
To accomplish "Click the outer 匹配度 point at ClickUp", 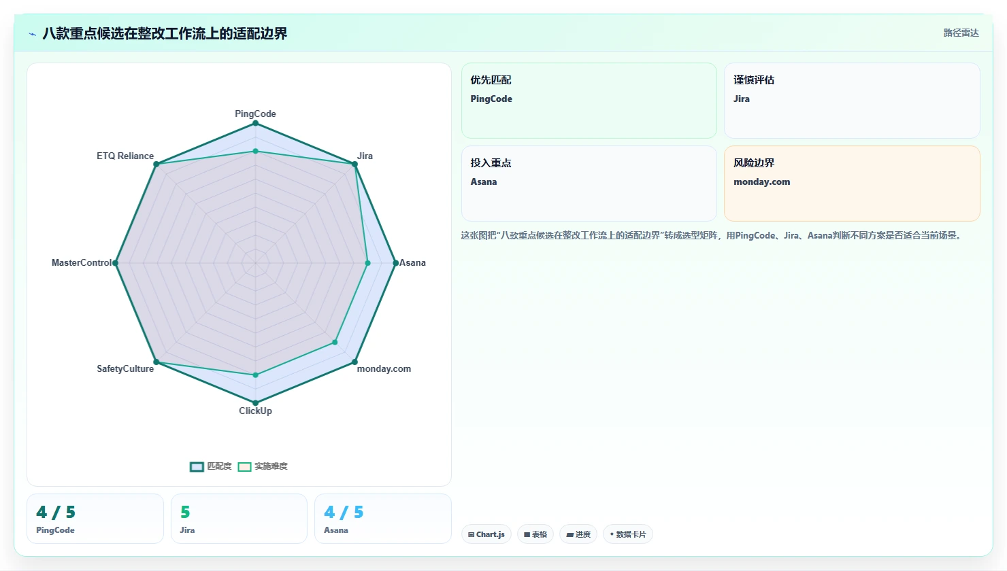I will 255,403.
